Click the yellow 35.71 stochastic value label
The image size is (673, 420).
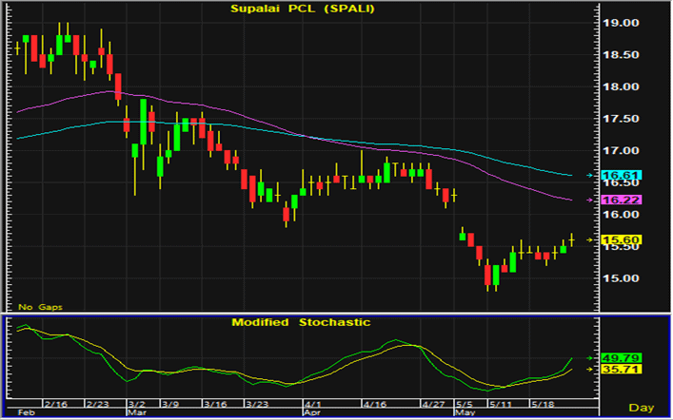(x=622, y=370)
